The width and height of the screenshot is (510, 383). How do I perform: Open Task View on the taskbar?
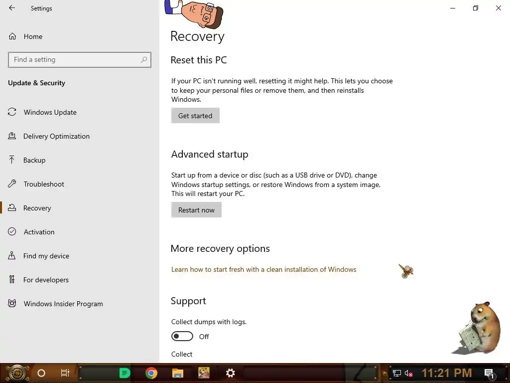pos(65,373)
